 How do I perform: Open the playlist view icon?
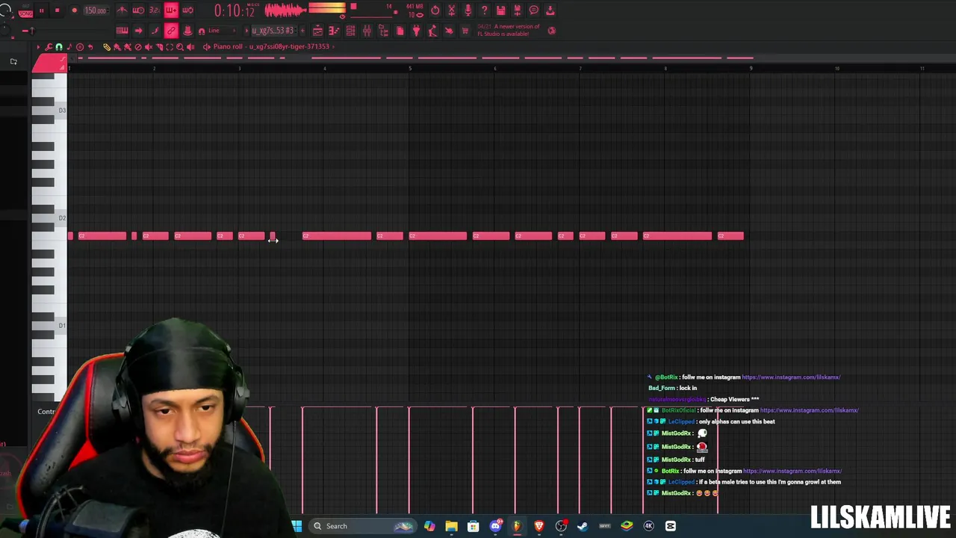[x=318, y=31]
